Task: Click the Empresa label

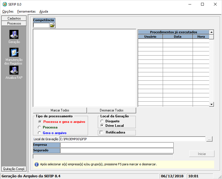Action: (x=46, y=145)
